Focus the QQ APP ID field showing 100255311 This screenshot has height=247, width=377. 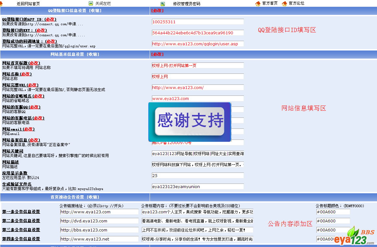pos(198,22)
